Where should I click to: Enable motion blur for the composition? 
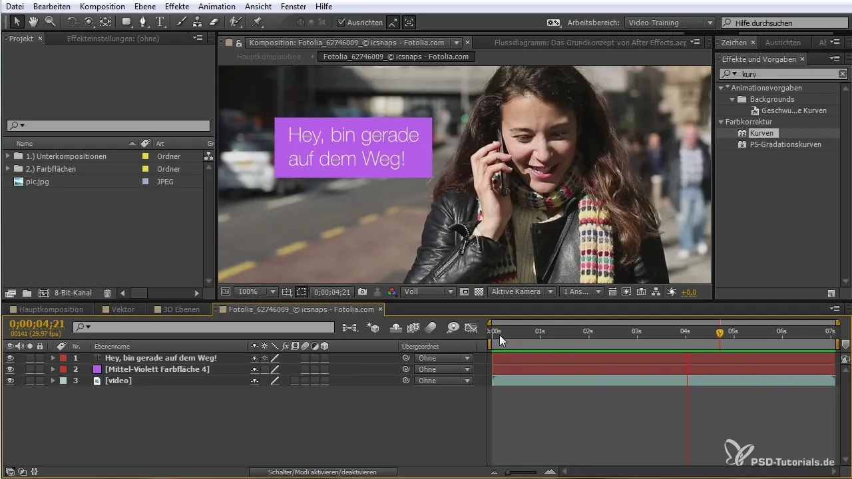[431, 327]
